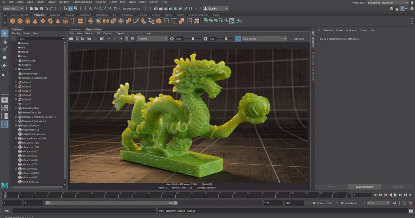Click the Load Attributes button
Image resolution: width=415 pixels, height=218 pixels.
pos(364,187)
